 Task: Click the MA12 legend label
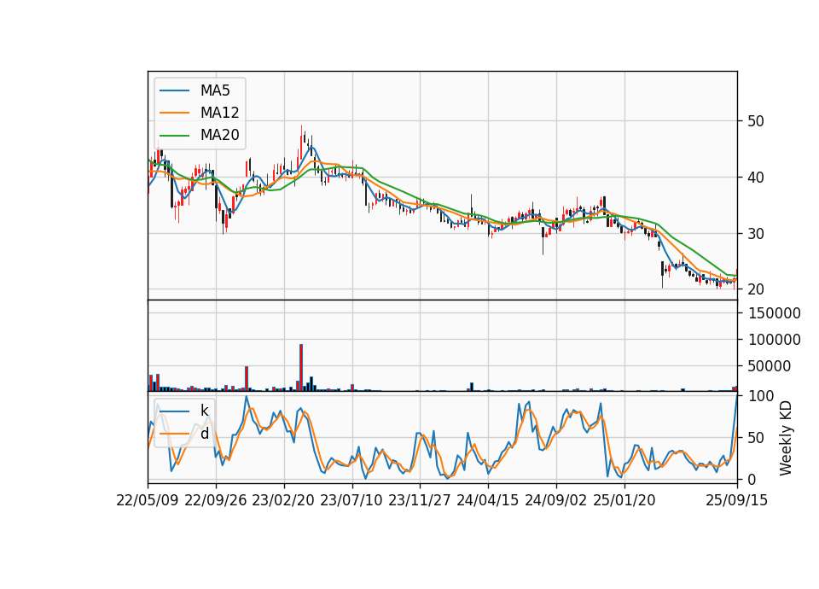point(219,113)
